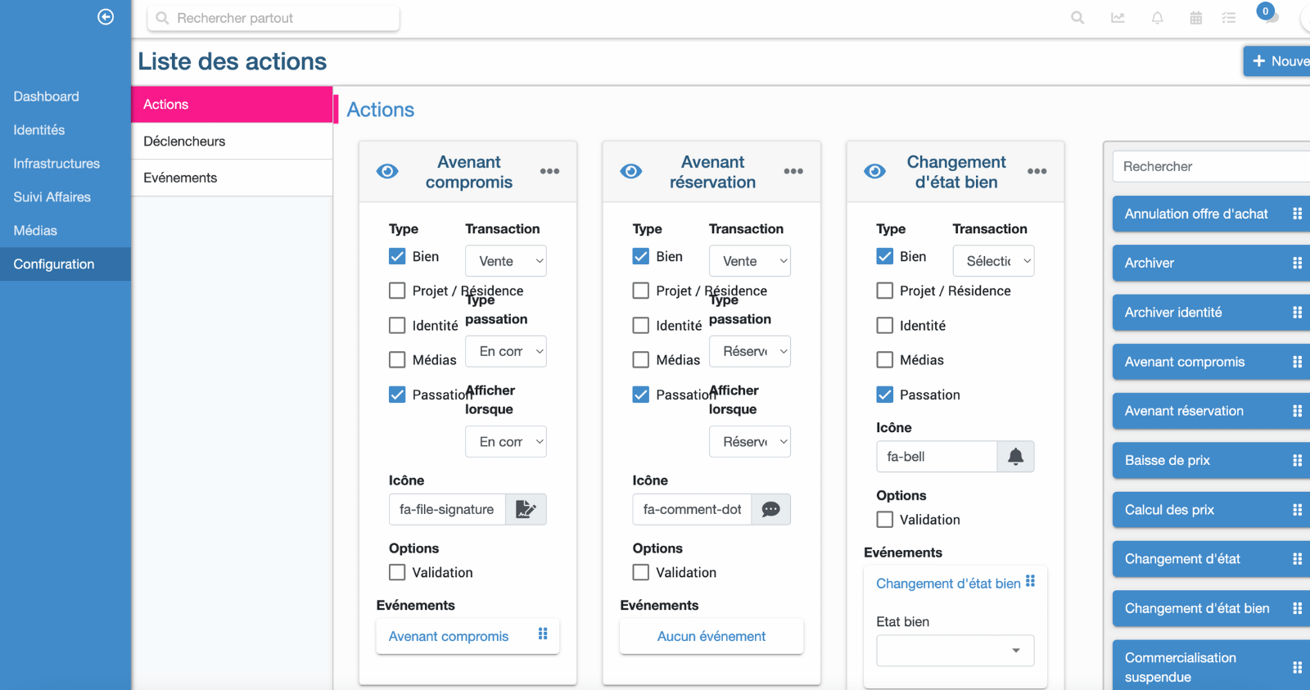Open the calendar icon in top bar
Image resolution: width=1310 pixels, height=690 pixels.
pyautogui.click(x=1196, y=18)
